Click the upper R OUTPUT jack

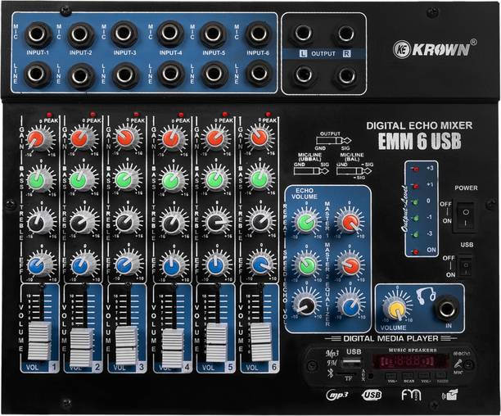pyautogui.click(x=345, y=34)
